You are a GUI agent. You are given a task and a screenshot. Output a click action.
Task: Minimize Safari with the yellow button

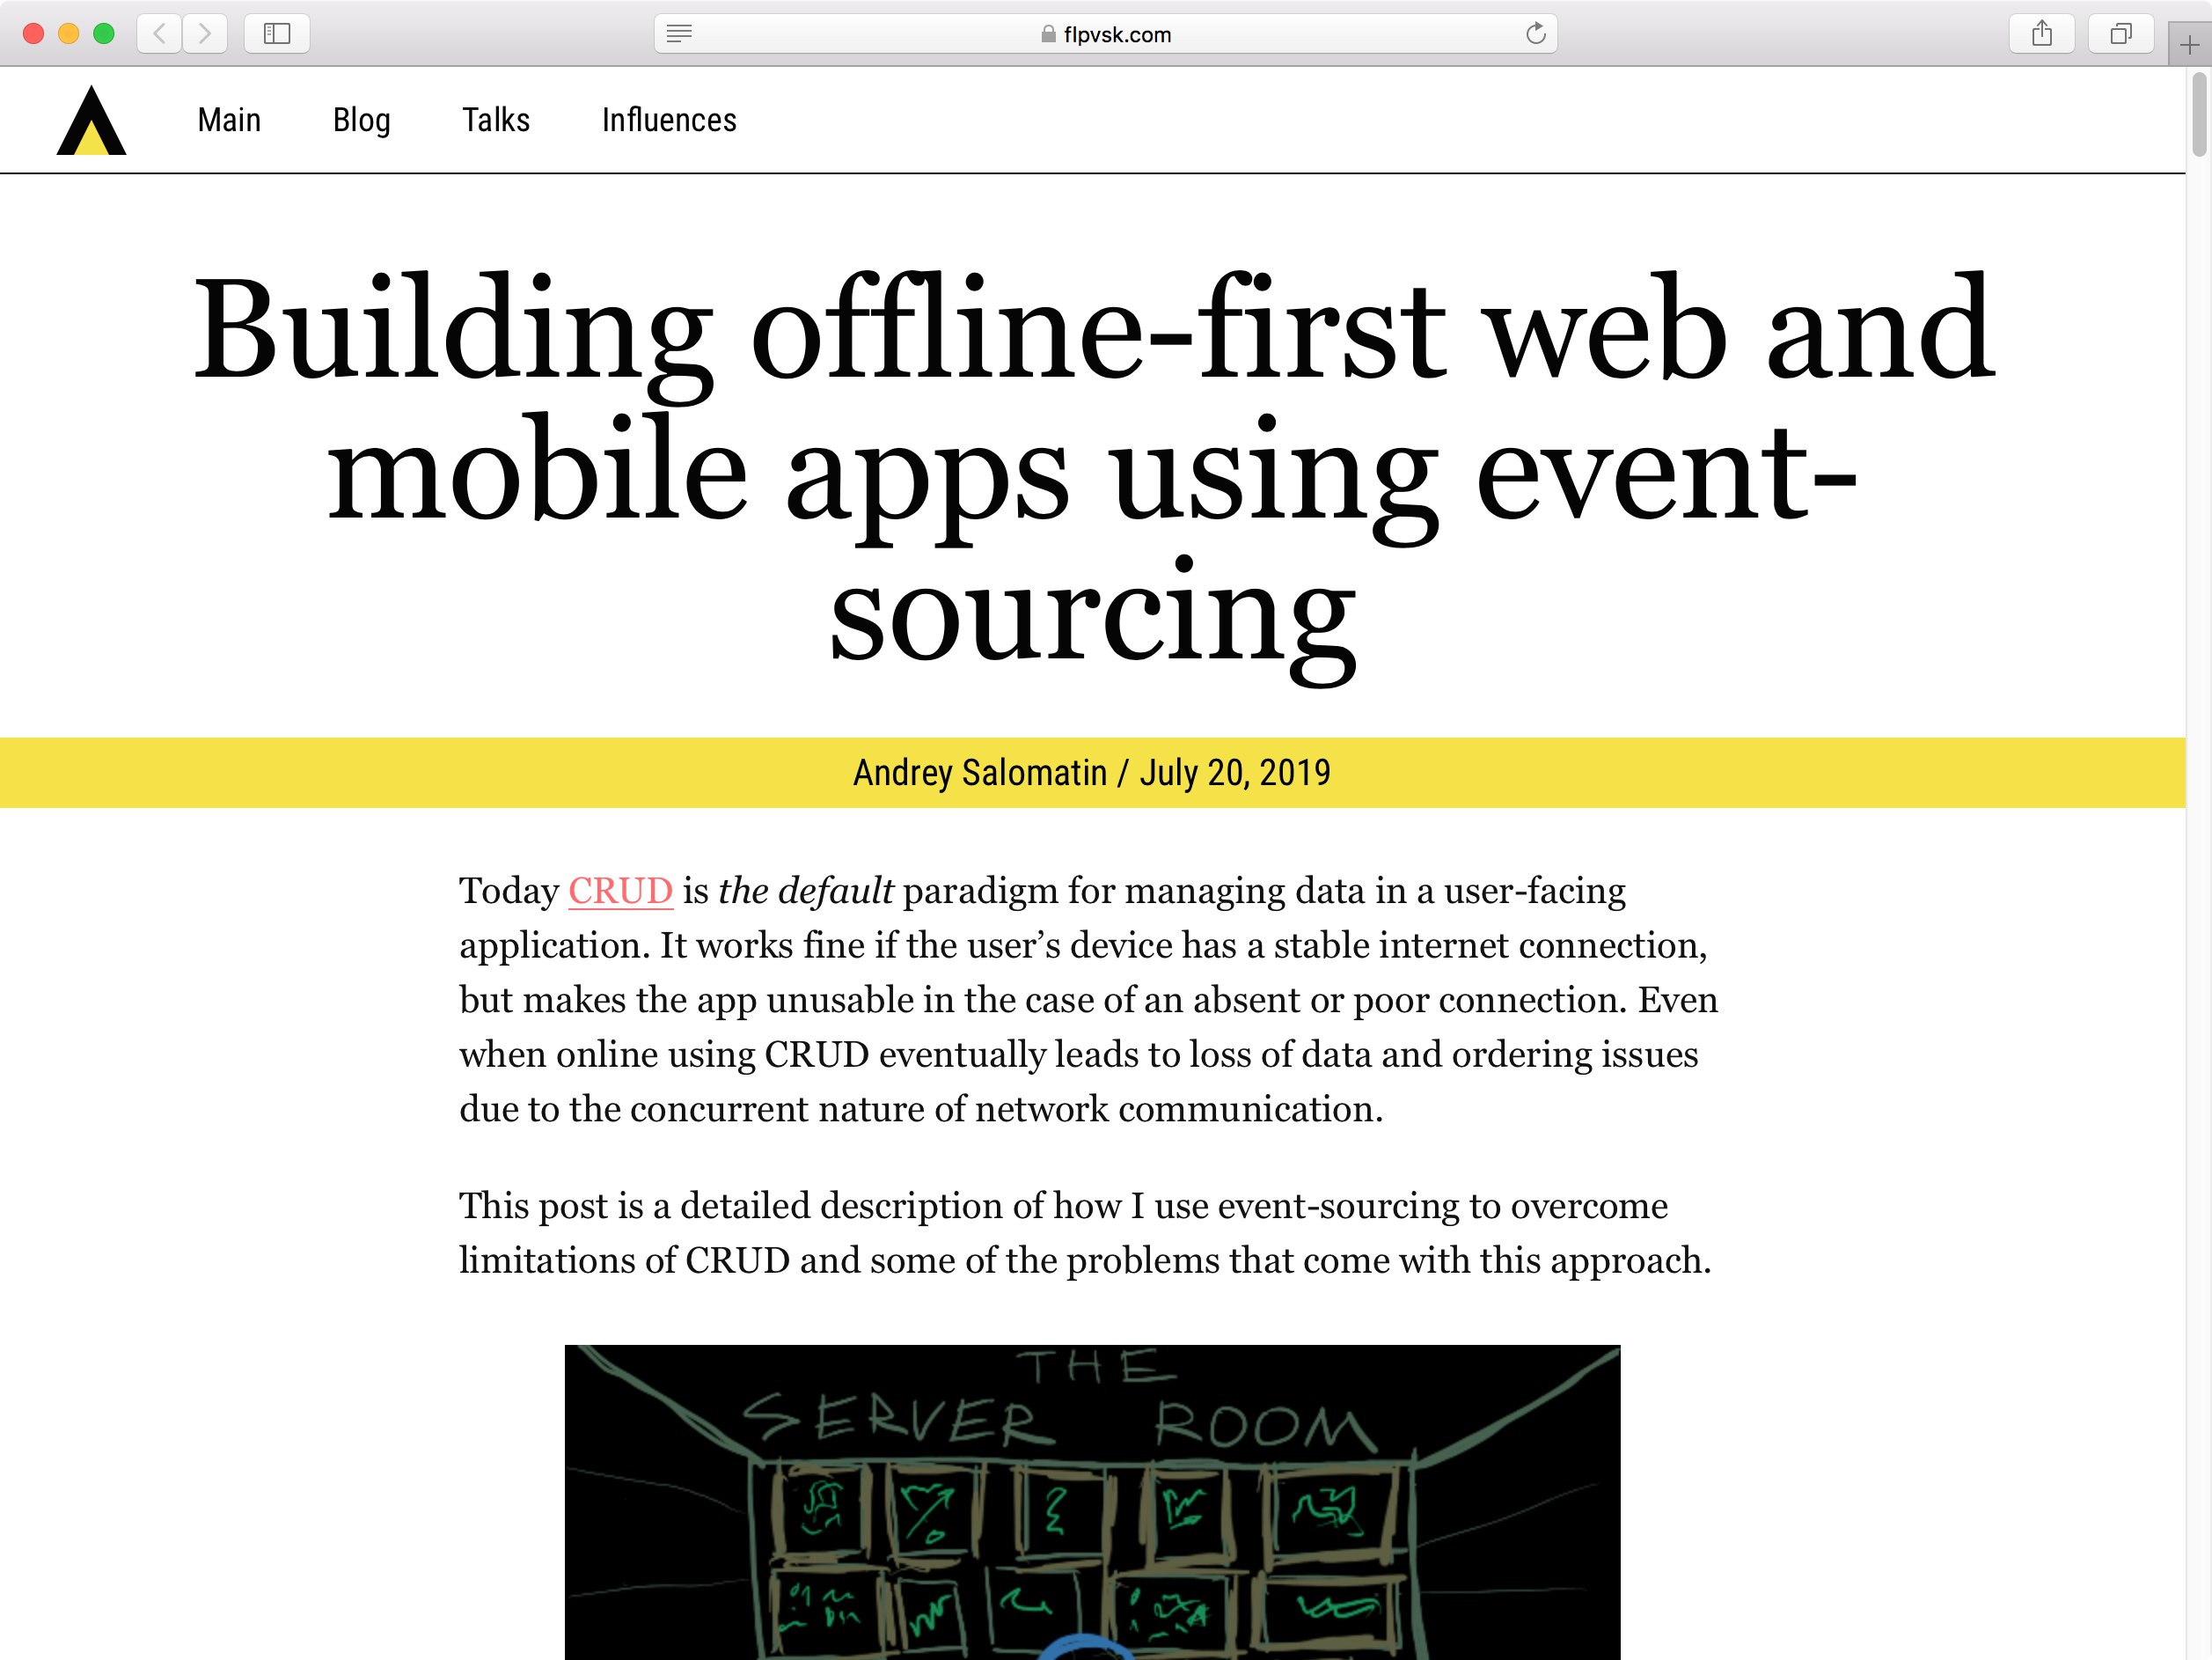pyautogui.click(x=68, y=34)
